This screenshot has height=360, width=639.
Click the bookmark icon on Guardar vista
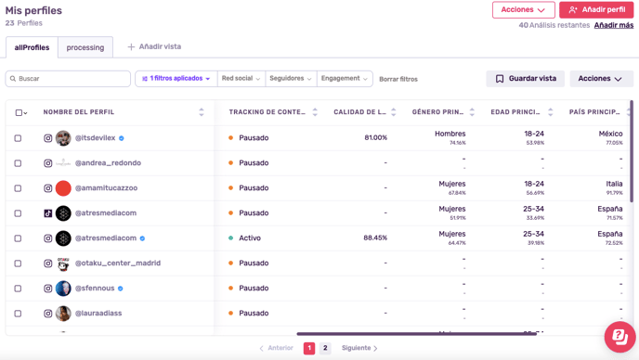click(x=500, y=79)
